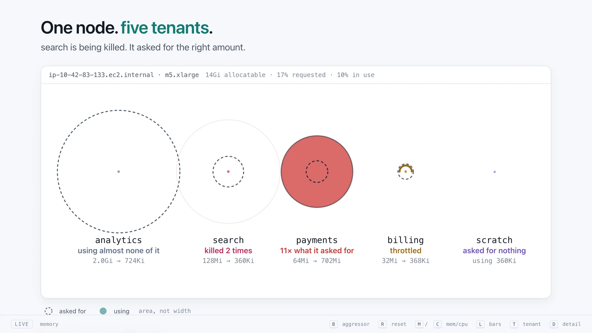The width and height of the screenshot is (592, 333).
Task: Click 'killed 2 times' status text
Action: point(228,251)
